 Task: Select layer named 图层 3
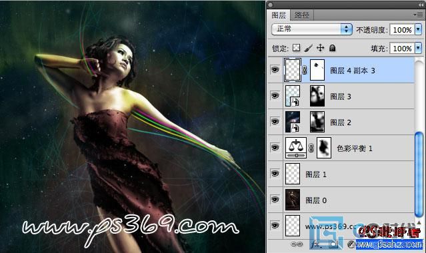pyautogui.click(x=341, y=97)
